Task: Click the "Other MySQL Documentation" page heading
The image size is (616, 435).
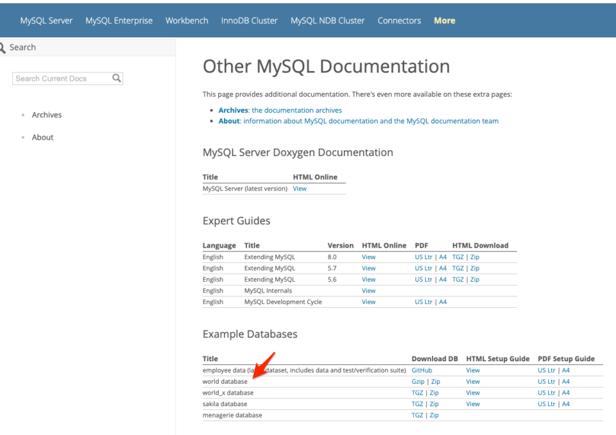Action: tap(326, 67)
